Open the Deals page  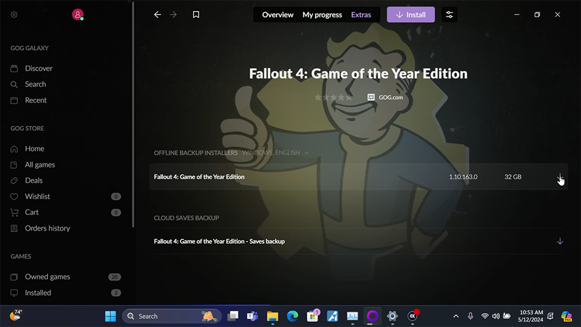[x=34, y=181]
